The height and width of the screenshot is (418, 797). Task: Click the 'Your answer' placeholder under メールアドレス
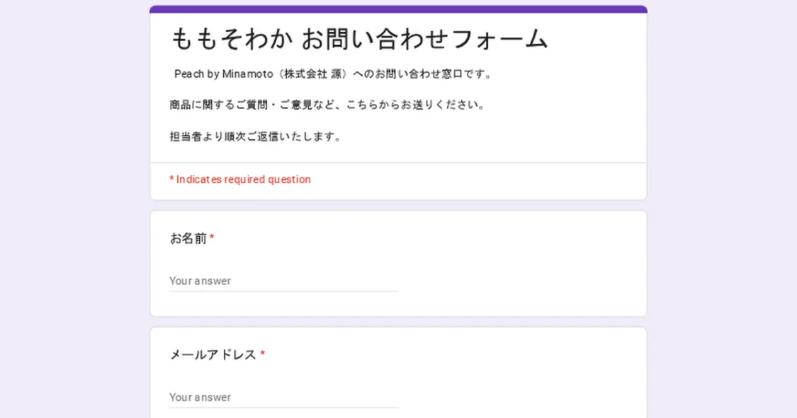coord(199,397)
